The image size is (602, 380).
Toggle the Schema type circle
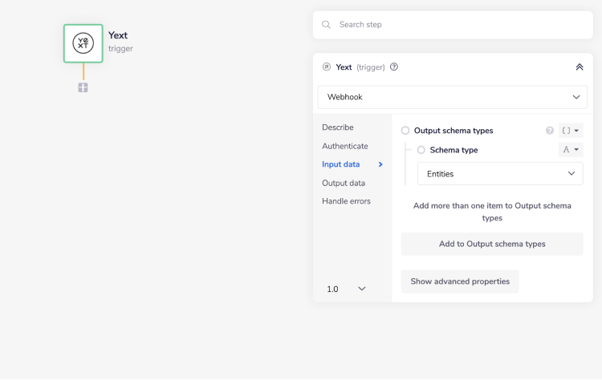point(421,150)
